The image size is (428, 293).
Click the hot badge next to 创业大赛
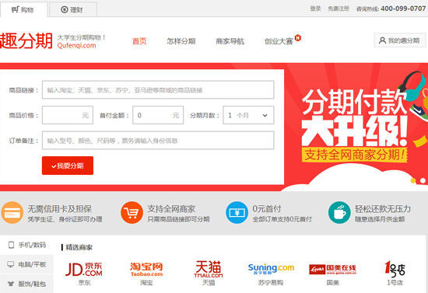coord(298,37)
